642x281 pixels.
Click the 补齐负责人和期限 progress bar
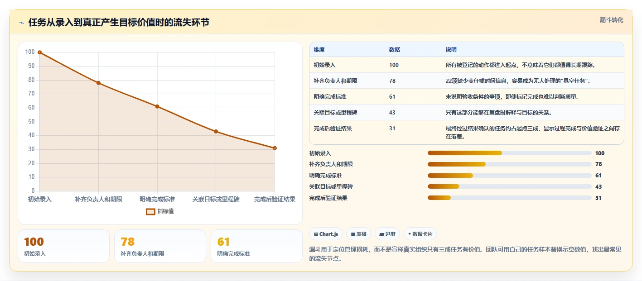(510, 164)
